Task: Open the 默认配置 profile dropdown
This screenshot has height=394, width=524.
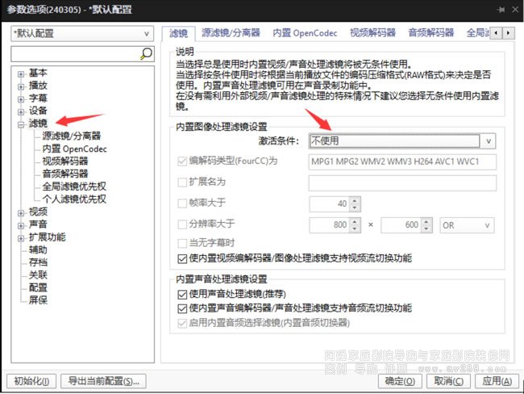Action: tap(81, 34)
